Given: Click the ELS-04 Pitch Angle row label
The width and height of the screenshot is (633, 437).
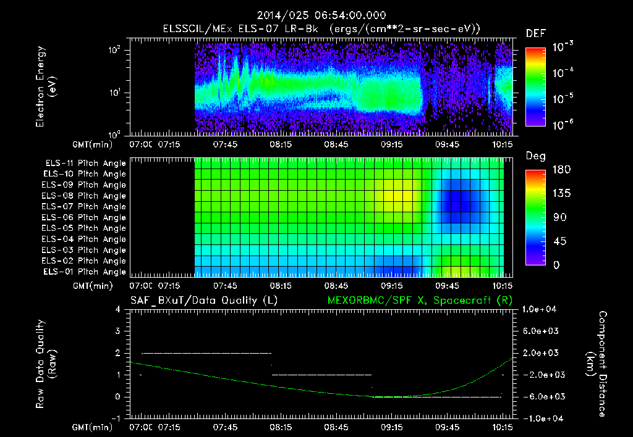Looking at the screenshot, I should tap(83, 239).
